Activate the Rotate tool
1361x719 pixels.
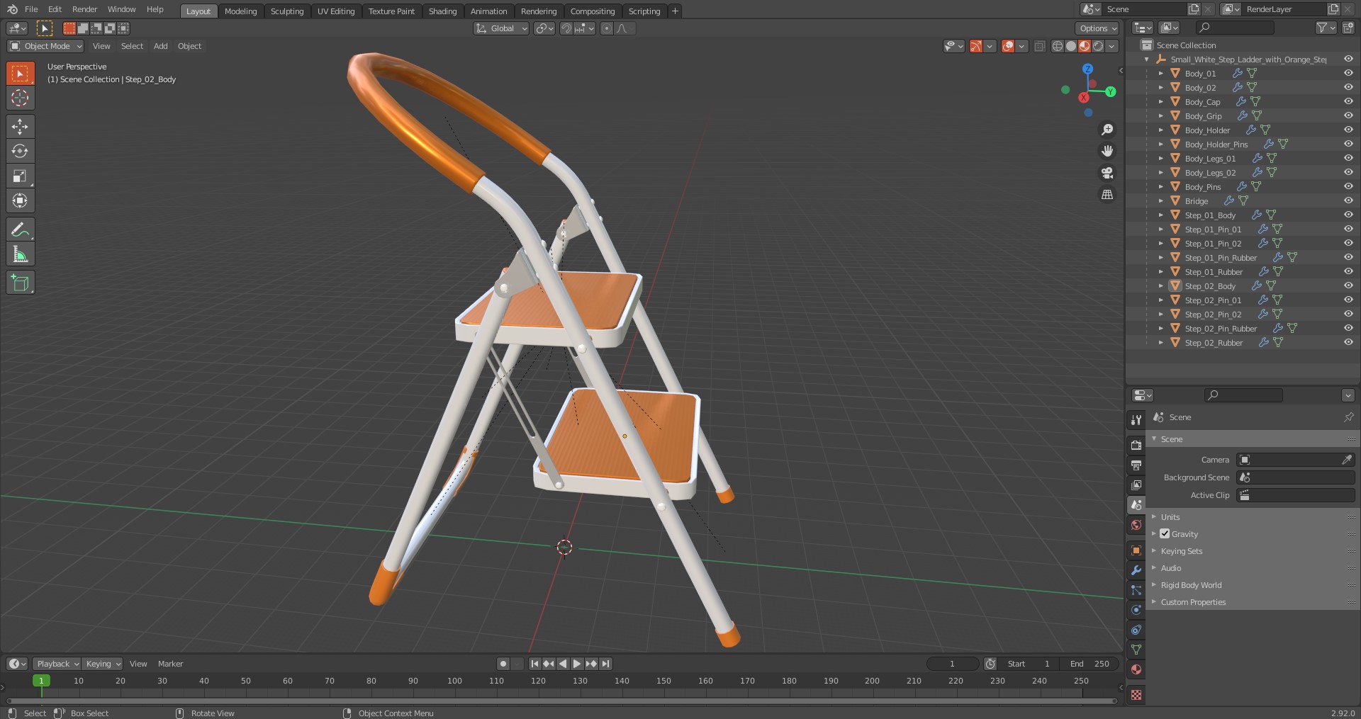tap(20, 151)
